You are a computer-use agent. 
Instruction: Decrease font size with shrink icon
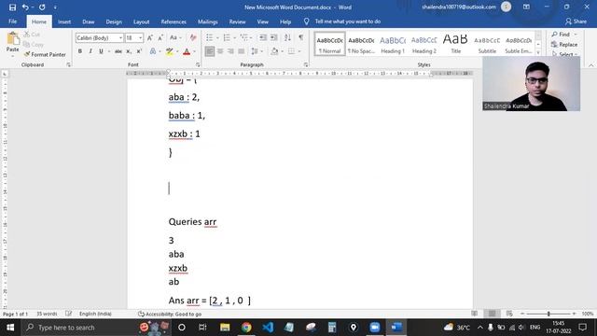coord(160,37)
